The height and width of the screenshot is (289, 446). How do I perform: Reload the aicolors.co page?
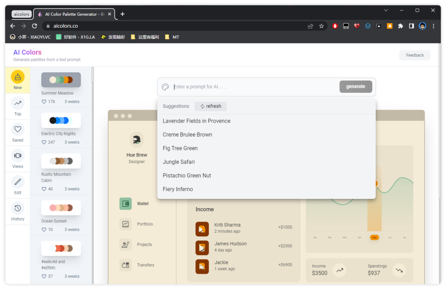34,26
